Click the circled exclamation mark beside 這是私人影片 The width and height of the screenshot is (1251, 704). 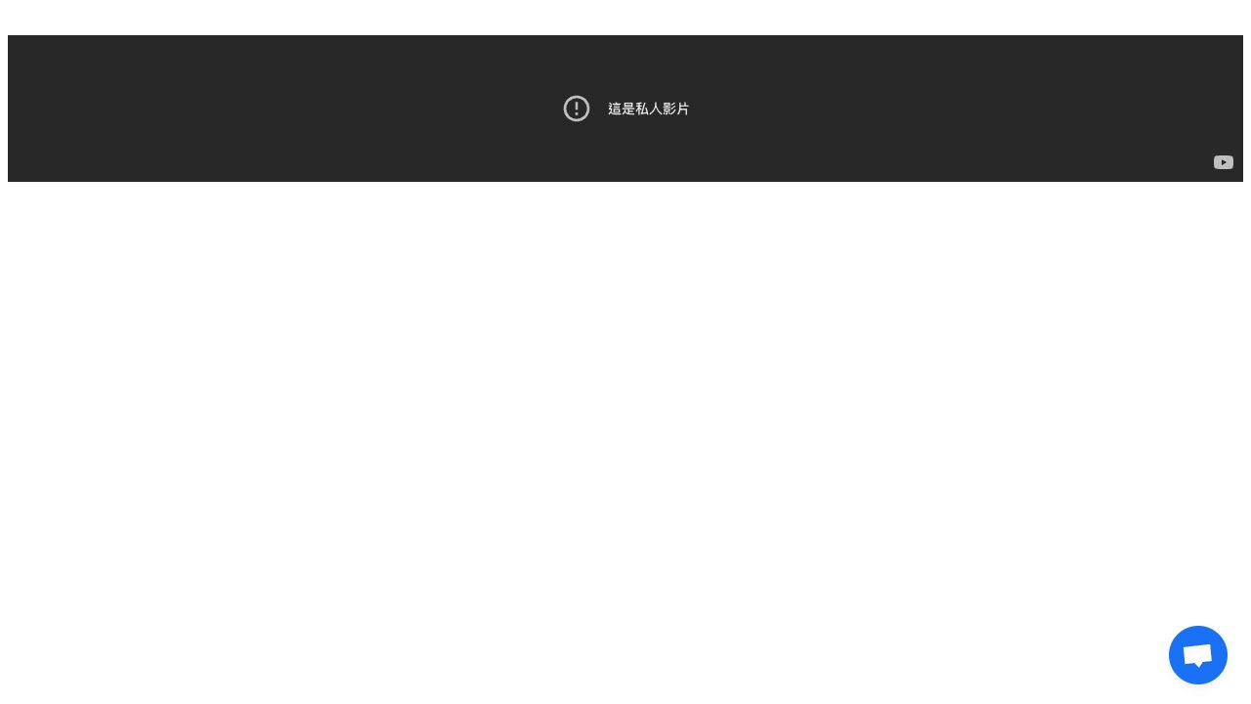(577, 109)
